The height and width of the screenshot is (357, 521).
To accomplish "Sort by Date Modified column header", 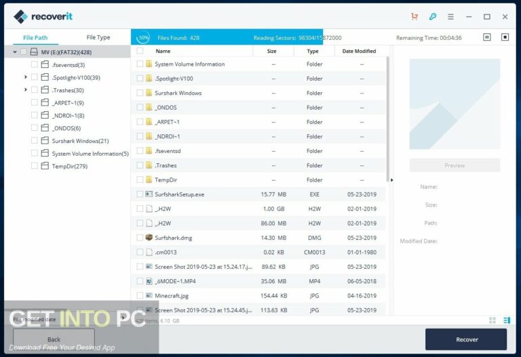I will [359, 51].
